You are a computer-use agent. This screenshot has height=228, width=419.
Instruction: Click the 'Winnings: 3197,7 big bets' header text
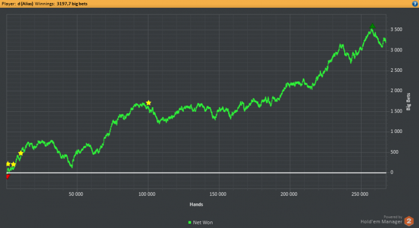point(61,4)
